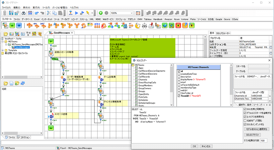Expand the Template folder node

(3, 50)
